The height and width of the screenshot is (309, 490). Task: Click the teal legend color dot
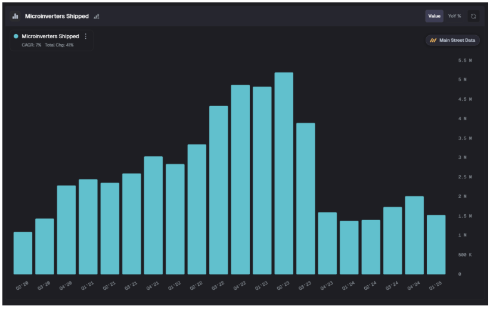click(x=16, y=36)
